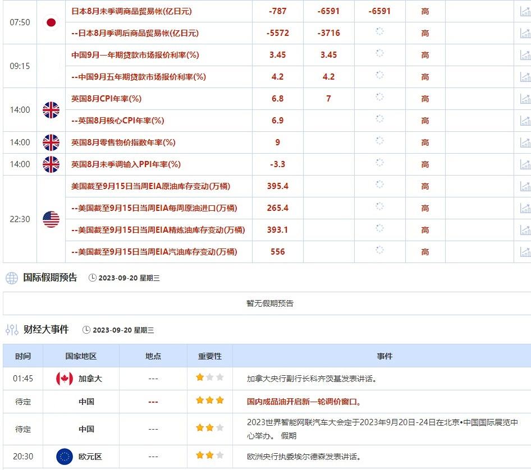The image size is (531, 470).
Task: Open 英国8月零售物价指数年率(%) indicator
Action: pyautogui.click(x=123, y=142)
